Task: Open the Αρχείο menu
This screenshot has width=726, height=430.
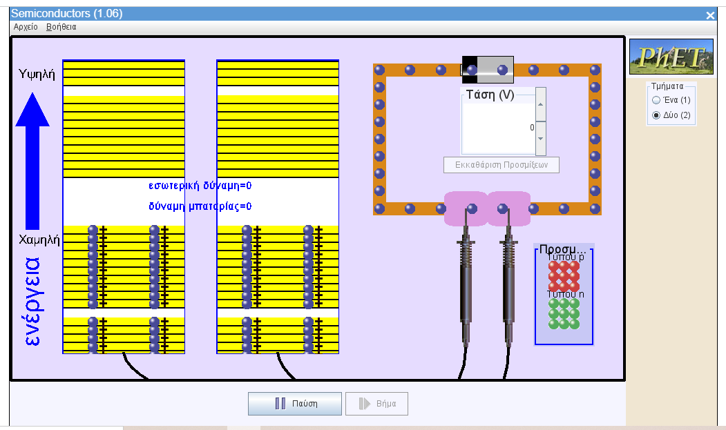Action: click(x=25, y=27)
